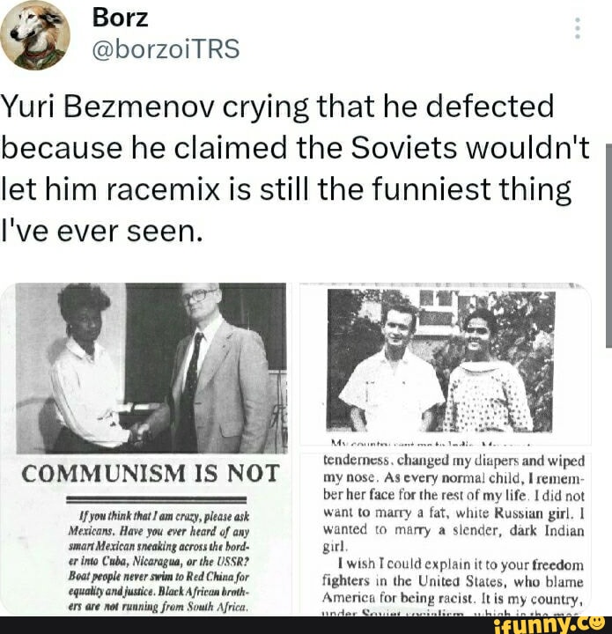Click the Yuri Bezmenov tweet text
The image size is (612, 634).
[295, 168]
